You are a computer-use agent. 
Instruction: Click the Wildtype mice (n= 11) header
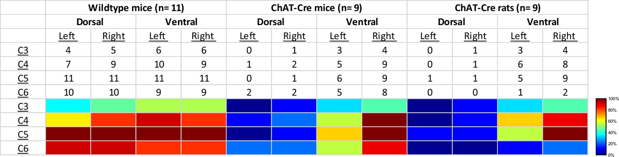pos(136,7)
